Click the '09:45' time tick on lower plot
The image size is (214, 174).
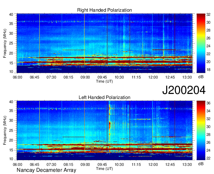102,164
